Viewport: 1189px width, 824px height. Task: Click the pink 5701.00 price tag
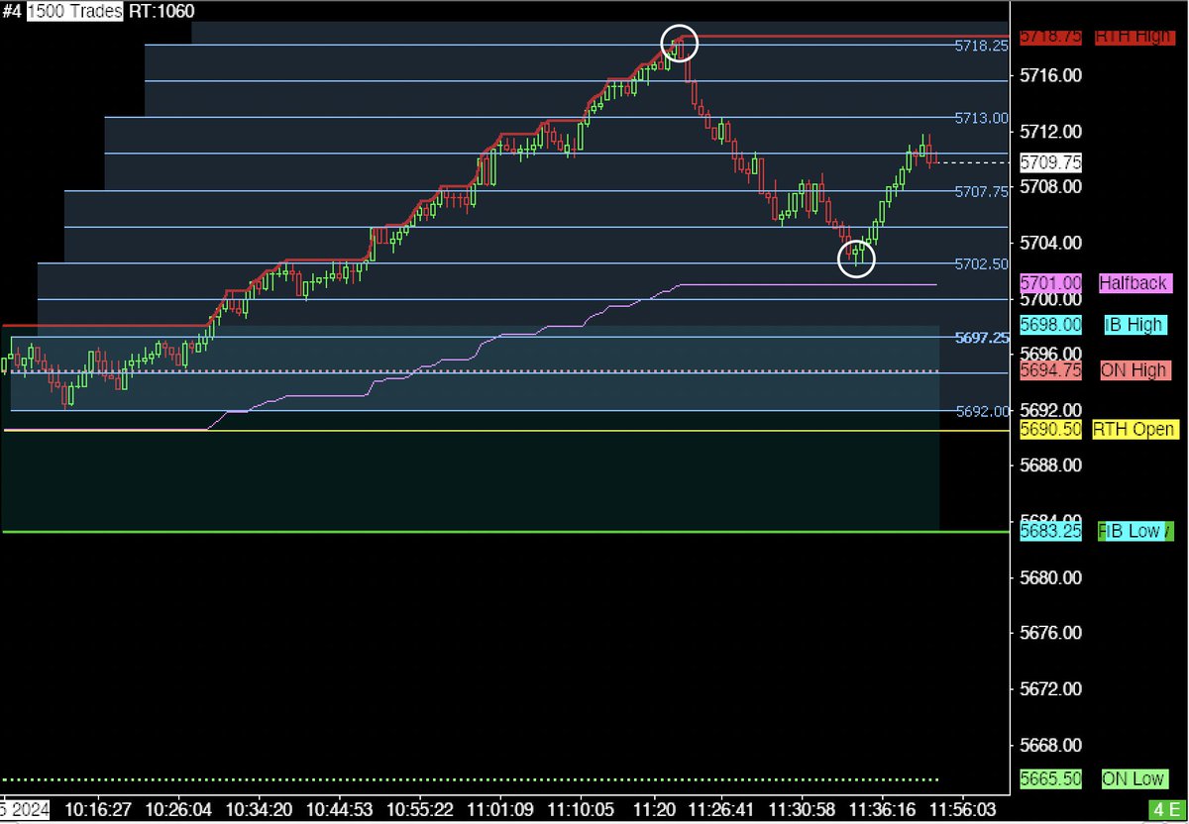pos(1051,283)
